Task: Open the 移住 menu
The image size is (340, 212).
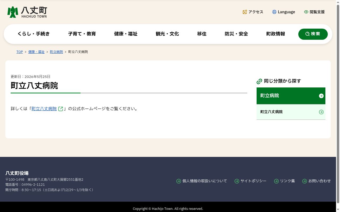Action: tap(202, 34)
